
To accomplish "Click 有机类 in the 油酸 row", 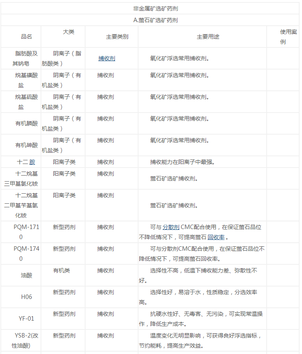I will click(61, 270).
